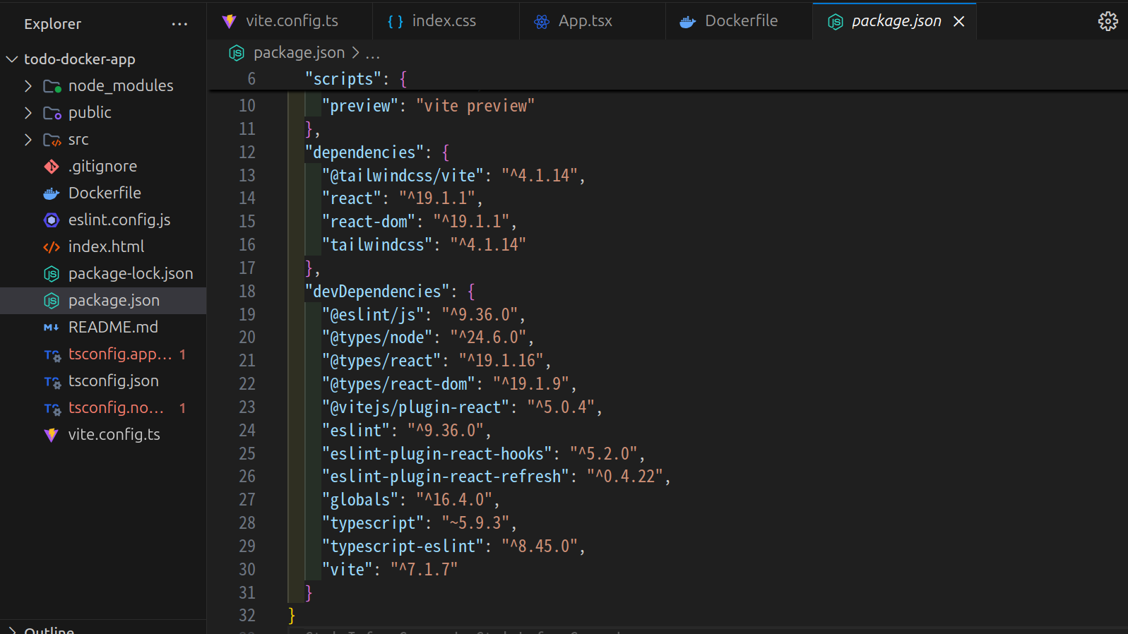This screenshot has width=1128, height=634.
Task: Click "@tailwindcss/vite" on line 13
Action: click(403, 176)
